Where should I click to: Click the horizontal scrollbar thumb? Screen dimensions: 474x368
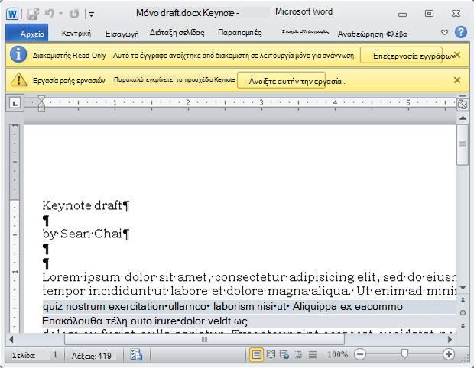click(204, 339)
